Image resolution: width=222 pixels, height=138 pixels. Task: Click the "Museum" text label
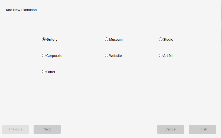[116, 40]
